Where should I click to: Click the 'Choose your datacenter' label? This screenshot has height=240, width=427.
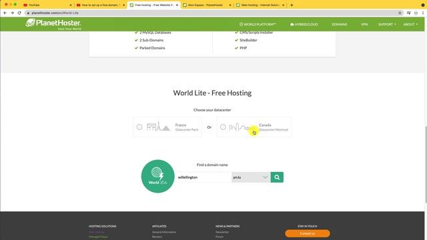coord(212,110)
